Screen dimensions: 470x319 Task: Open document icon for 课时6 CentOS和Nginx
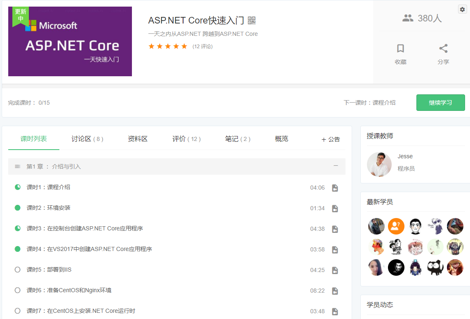(335, 291)
